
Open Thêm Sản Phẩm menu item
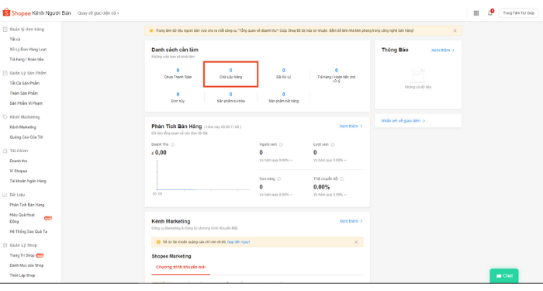[24, 93]
